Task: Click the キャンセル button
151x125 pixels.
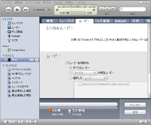Action: pos(135,105)
